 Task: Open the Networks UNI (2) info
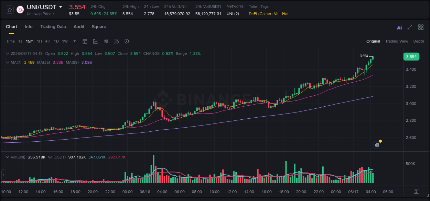(x=233, y=14)
